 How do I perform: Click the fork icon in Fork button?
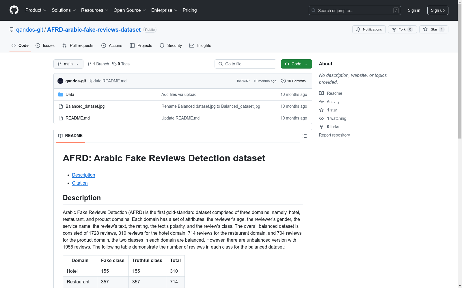[x=394, y=29]
